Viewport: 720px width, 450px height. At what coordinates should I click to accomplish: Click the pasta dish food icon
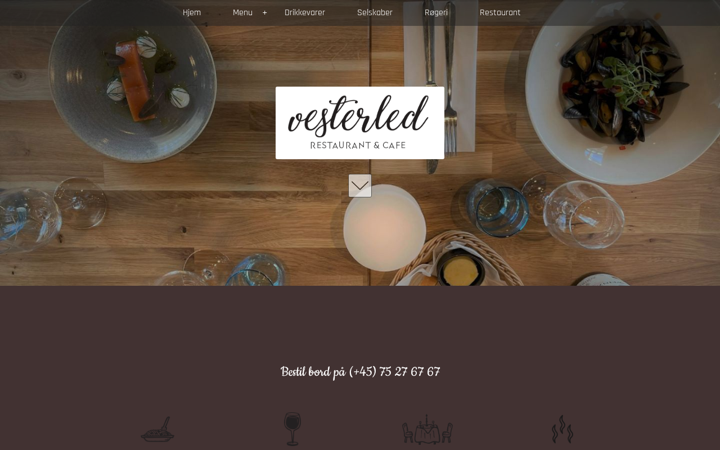(x=157, y=429)
